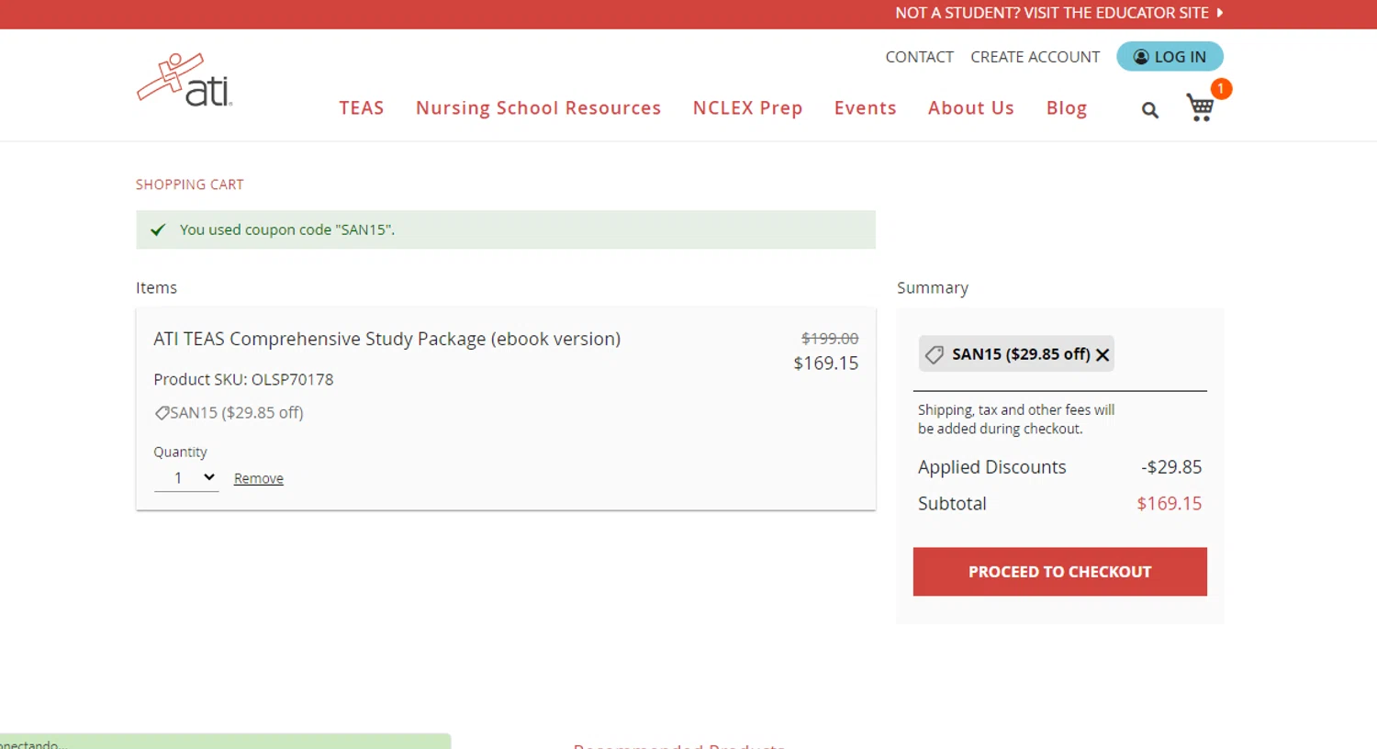Image resolution: width=1377 pixels, height=749 pixels.
Task: Open the NCLEX Prep menu
Action: [747, 108]
